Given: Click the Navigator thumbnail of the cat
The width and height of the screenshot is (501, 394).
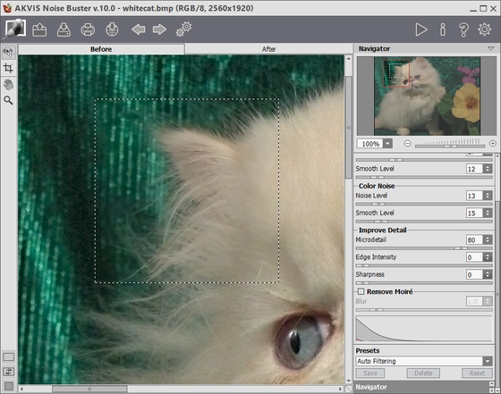Looking at the screenshot, I should [427, 96].
